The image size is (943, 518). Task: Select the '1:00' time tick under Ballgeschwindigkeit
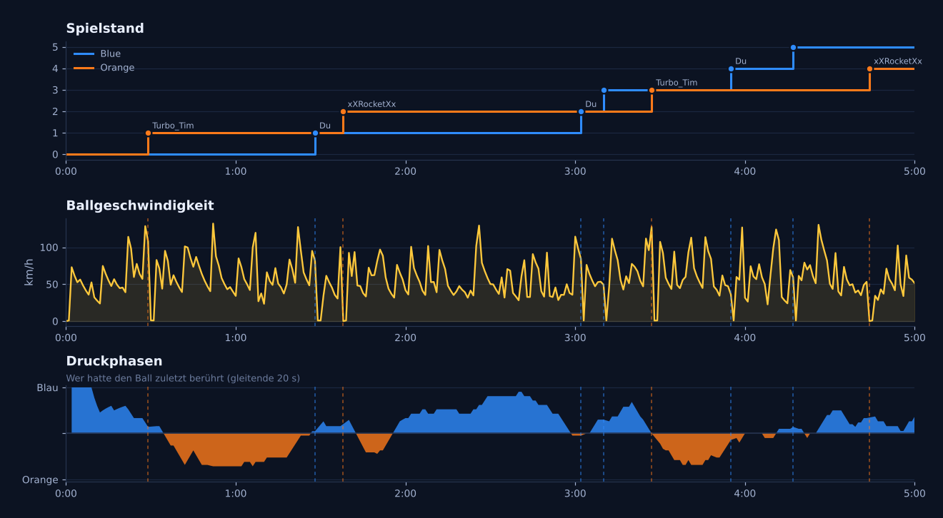click(x=236, y=337)
